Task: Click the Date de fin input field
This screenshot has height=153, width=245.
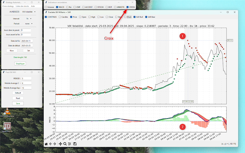Action: (x=27, y=41)
